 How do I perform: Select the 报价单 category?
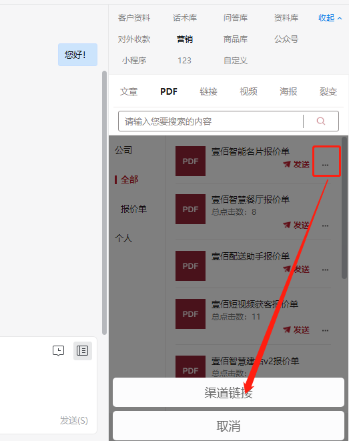[133, 209]
